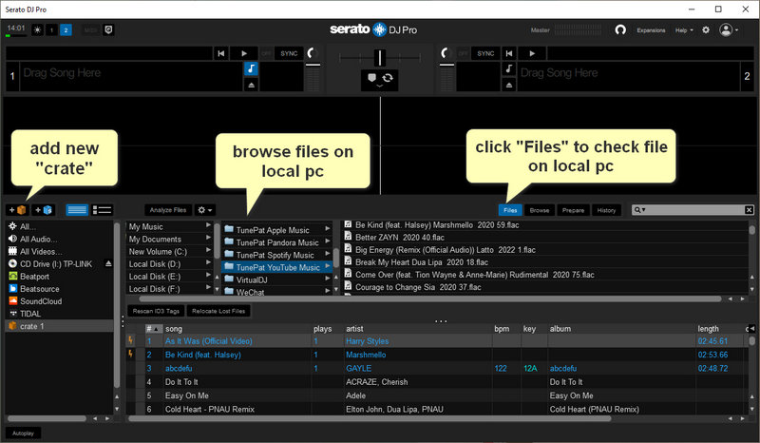Clear the search field with the X button
The image size is (760, 443).
point(749,210)
